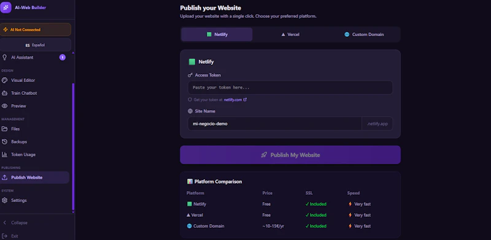Click the Files folder icon
The width and height of the screenshot is (491, 240).
coord(4,129)
